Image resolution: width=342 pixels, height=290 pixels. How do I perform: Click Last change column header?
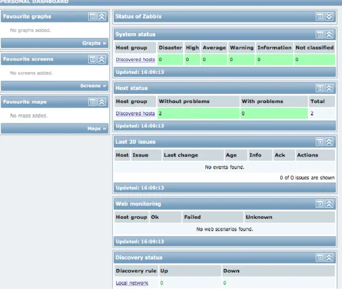click(193, 155)
